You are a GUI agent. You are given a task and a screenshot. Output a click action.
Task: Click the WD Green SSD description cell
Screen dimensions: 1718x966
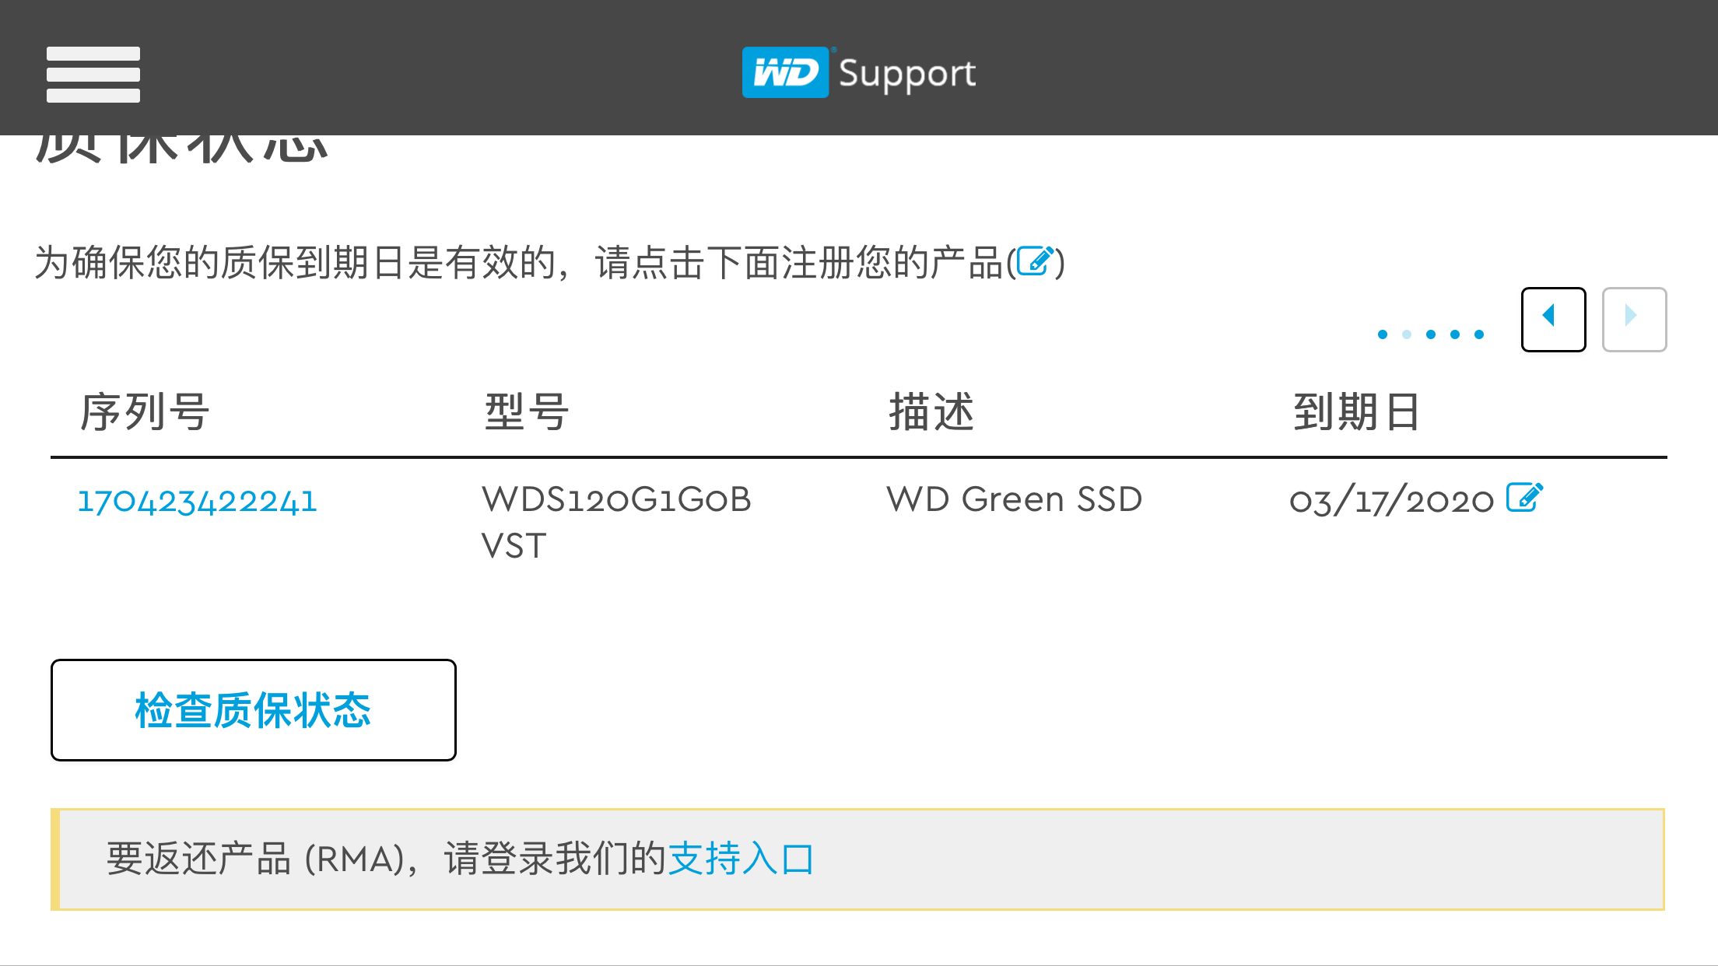tap(1014, 499)
